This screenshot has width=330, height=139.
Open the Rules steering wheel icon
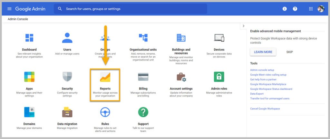click(x=105, y=112)
